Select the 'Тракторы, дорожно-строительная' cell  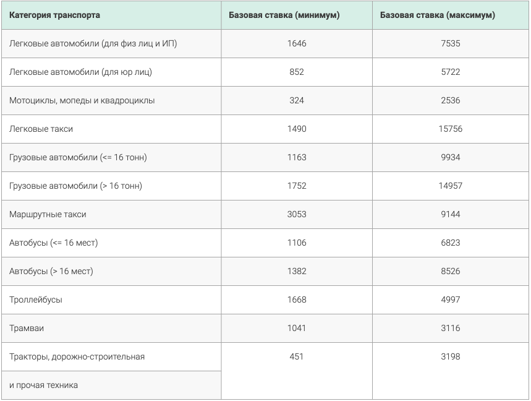(111, 356)
